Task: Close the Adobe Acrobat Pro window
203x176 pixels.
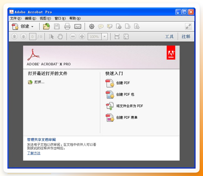Action: tap(191, 12)
